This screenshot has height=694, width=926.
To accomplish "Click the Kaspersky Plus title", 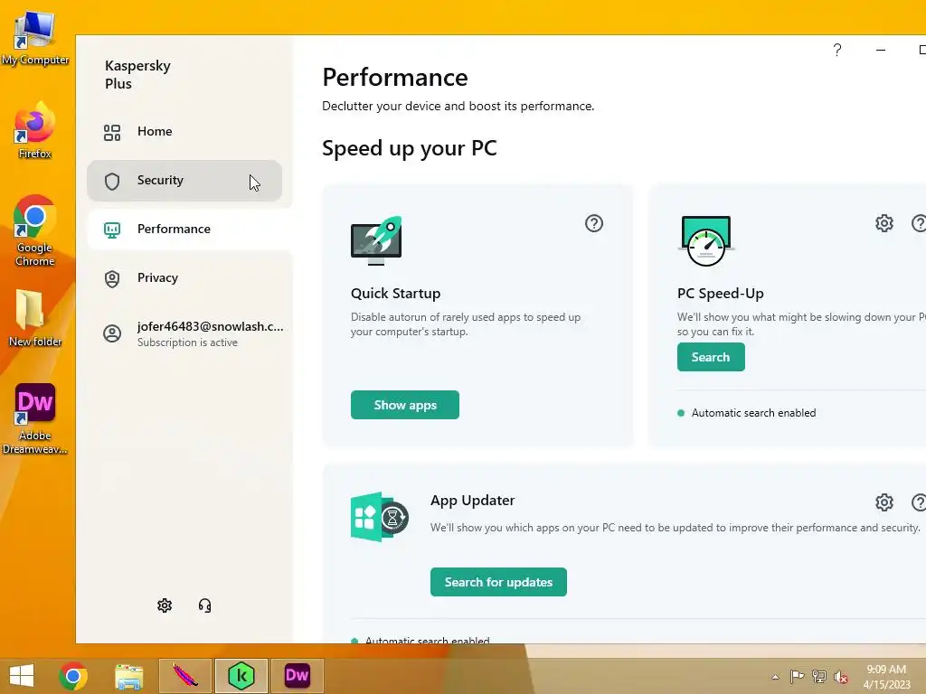I will [137, 74].
